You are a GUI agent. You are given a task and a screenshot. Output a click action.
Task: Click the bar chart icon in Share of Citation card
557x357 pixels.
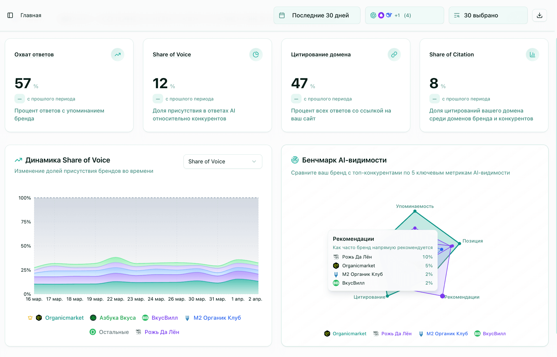coord(532,54)
